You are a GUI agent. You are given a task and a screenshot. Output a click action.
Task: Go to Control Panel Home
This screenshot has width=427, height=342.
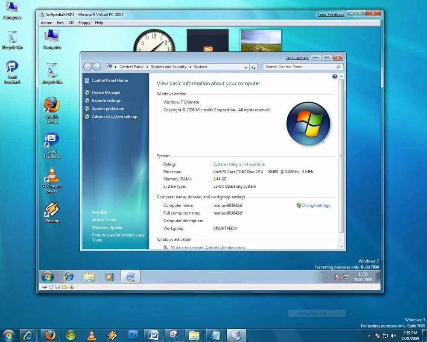[x=110, y=80]
